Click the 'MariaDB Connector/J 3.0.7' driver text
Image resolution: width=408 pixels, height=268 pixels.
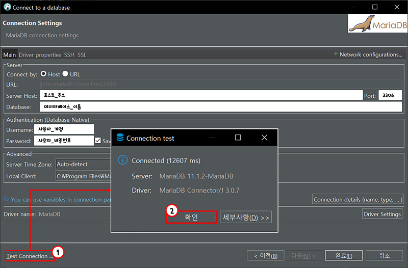coord(199,190)
